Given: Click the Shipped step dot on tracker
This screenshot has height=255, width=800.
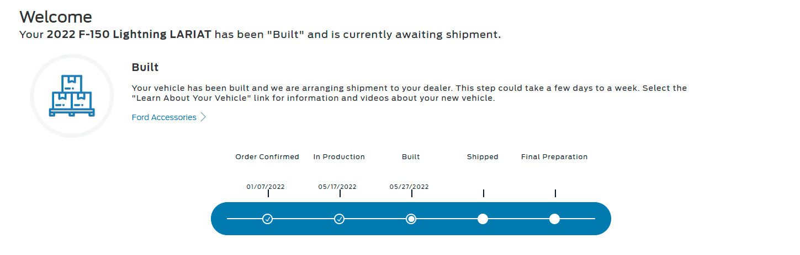Looking at the screenshot, I should coord(483,219).
